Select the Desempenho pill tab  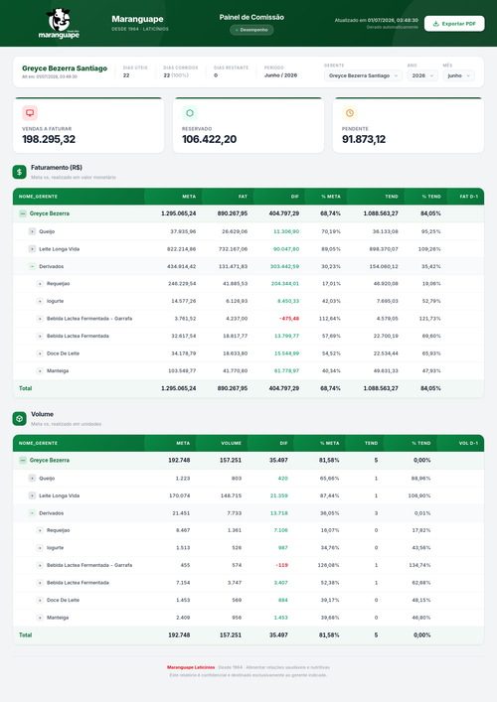(x=251, y=30)
